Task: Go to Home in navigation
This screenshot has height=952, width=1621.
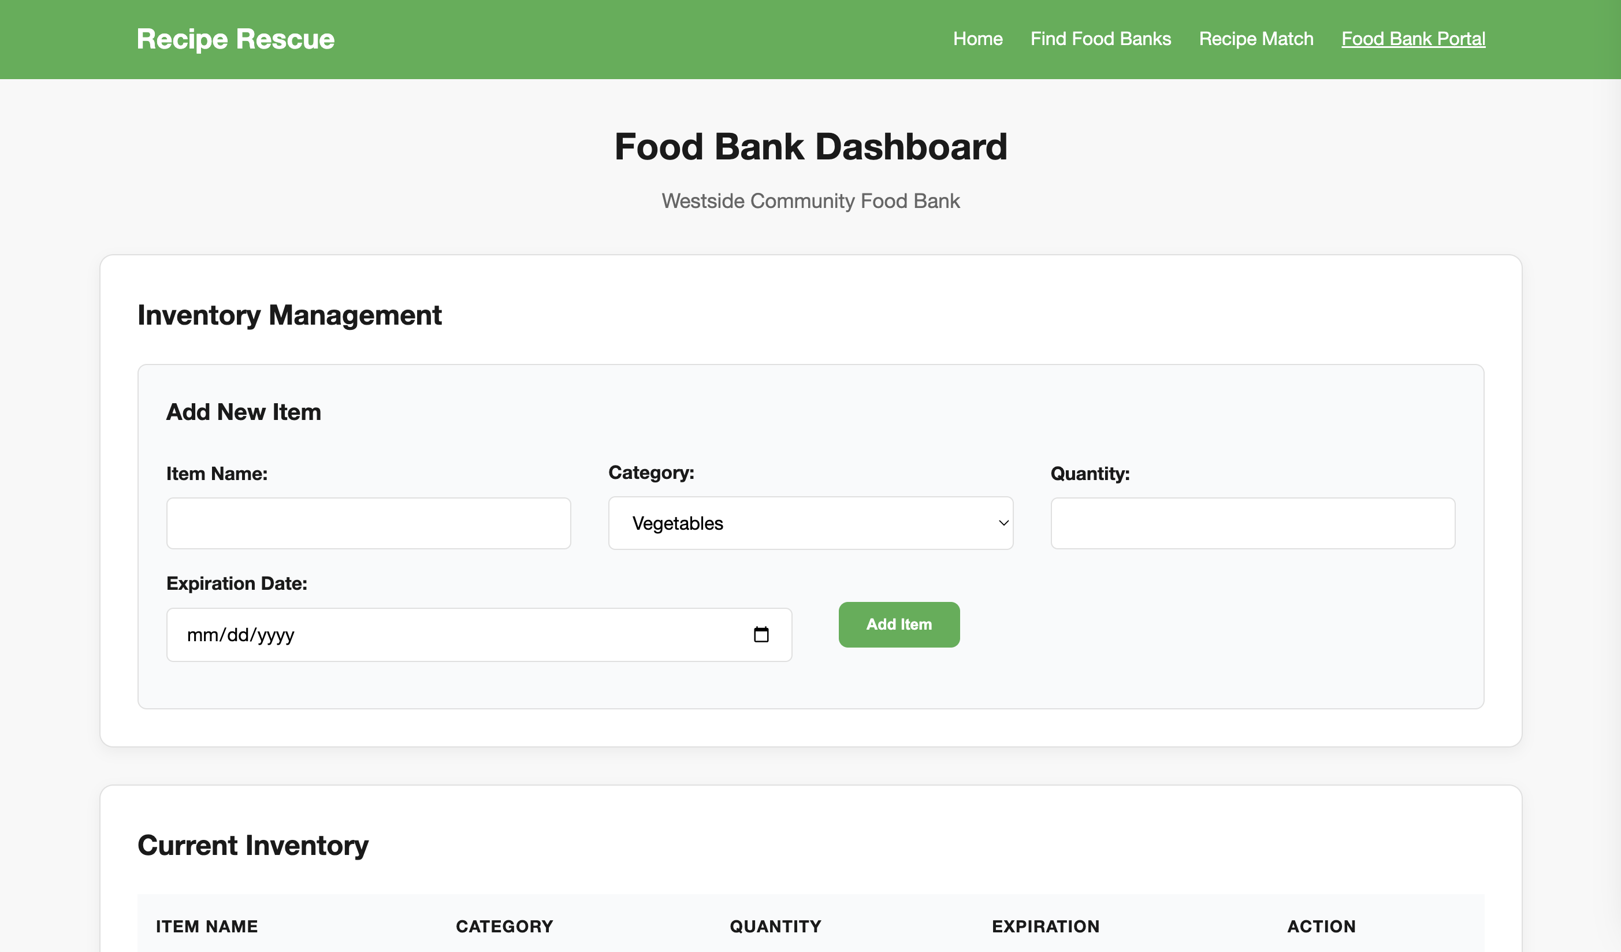Action: (977, 39)
